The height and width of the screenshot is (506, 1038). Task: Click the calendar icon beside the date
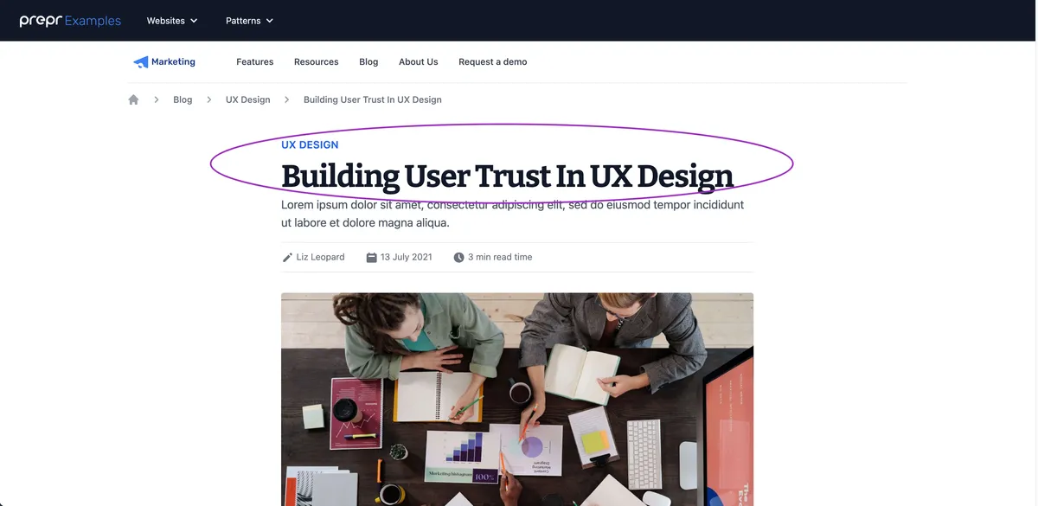point(372,258)
